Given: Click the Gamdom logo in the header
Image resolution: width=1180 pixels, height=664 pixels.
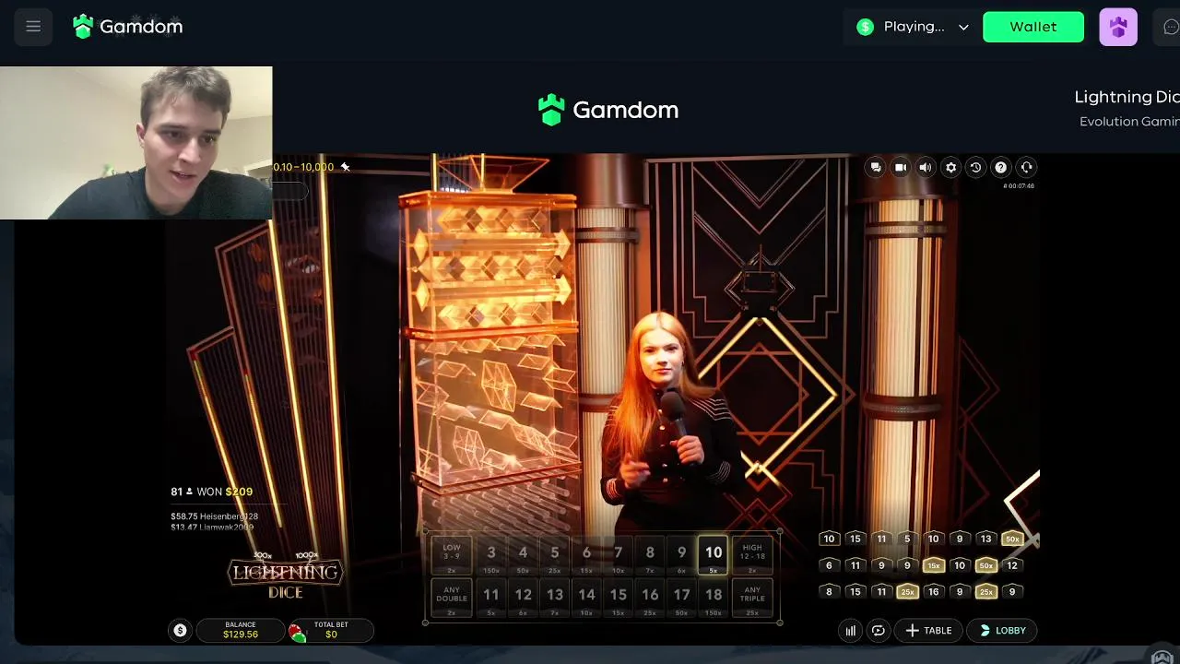Looking at the screenshot, I should click(128, 27).
